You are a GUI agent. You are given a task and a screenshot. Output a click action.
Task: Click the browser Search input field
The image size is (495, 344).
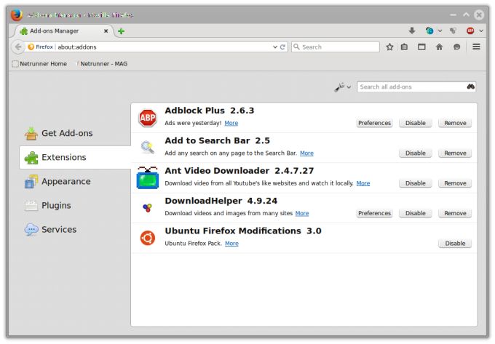[x=336, y=47]
